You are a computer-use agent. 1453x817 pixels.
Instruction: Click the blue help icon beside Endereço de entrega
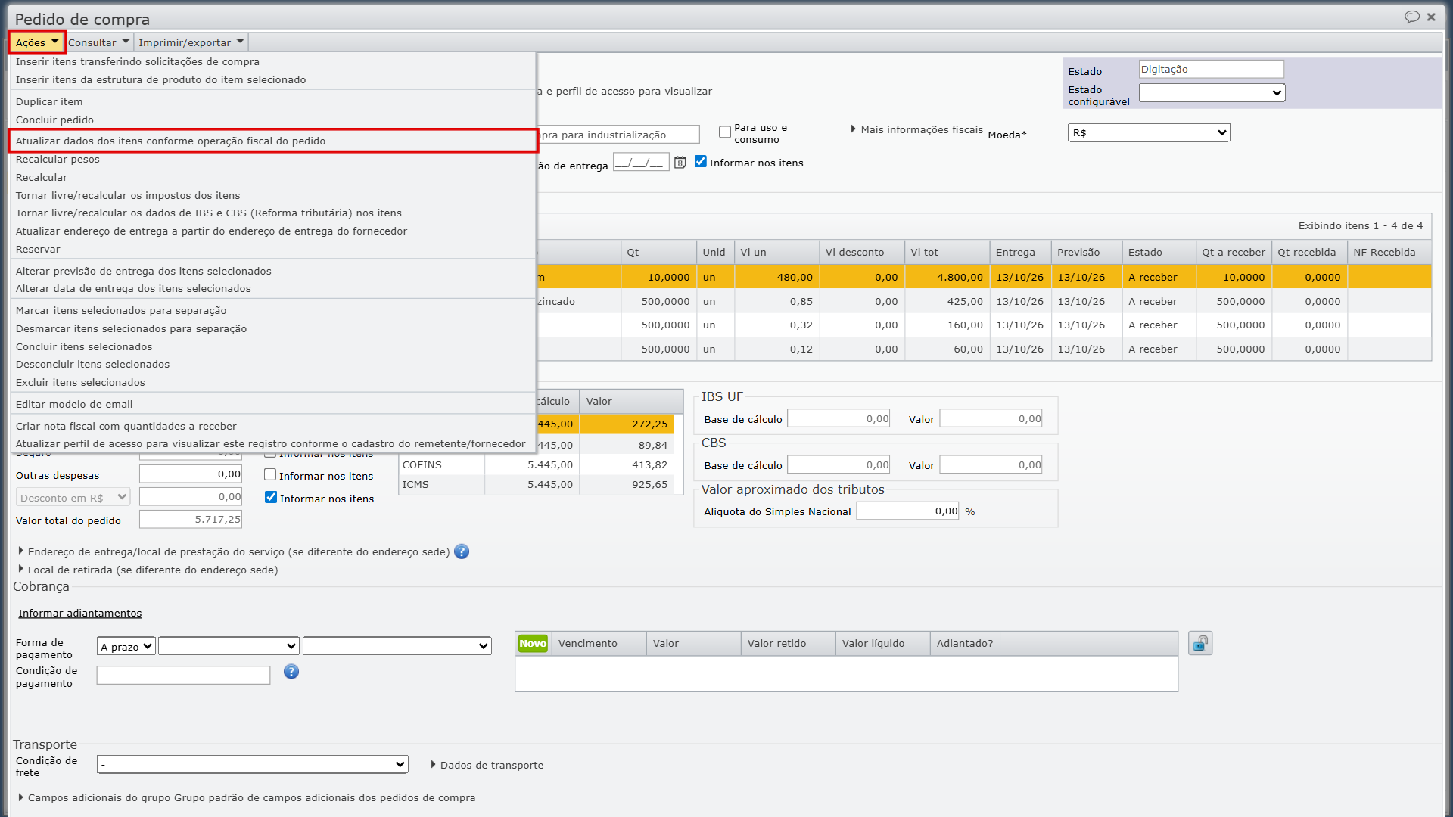[x=462, y=551]
